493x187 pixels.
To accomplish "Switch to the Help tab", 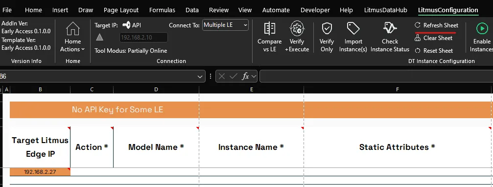I will tap(346, 10).
